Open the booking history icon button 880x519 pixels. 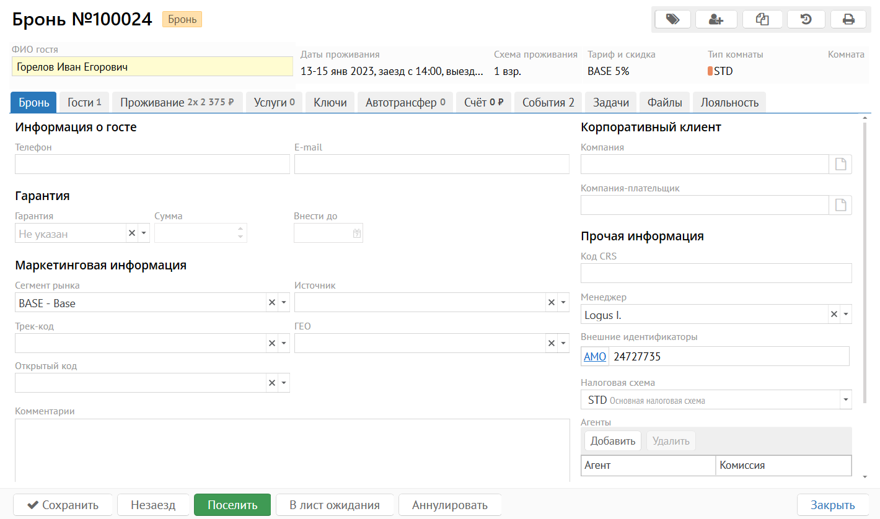[x=806, y=19]
